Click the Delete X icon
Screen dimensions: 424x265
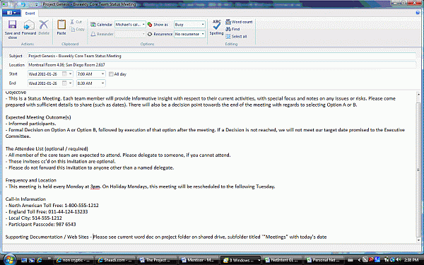[x=44, y=25]
